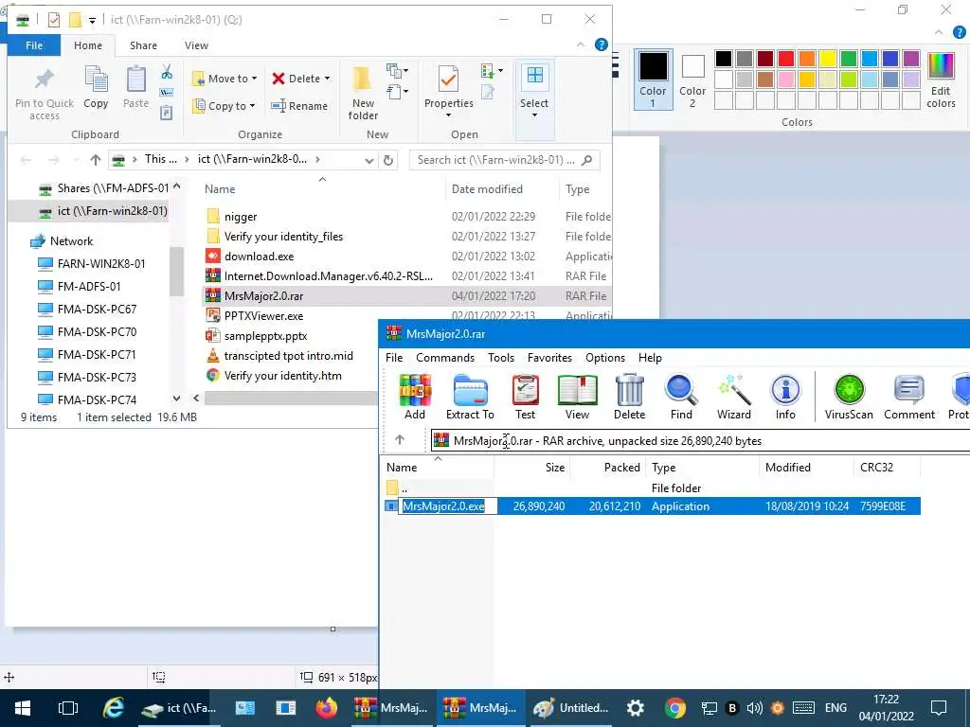Sort WinRAR list by CRC32 column
This screenshot has height=727, width=970.
pos(886,468)
